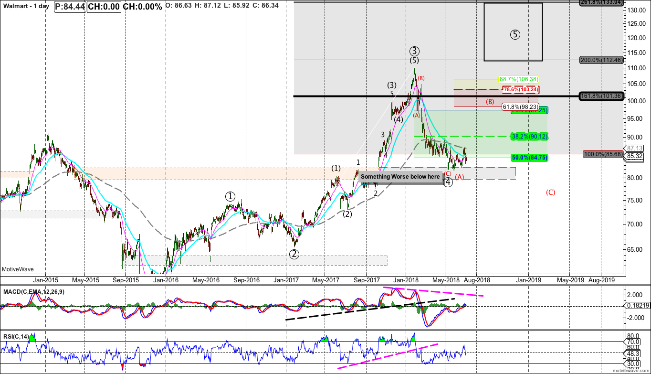Click the black (2) sub-wave label
Viewport: 651px width, 374px height.
tap(348, 214)
